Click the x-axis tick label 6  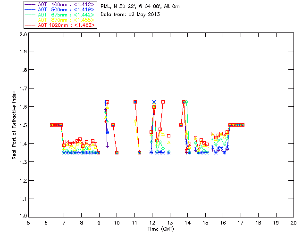(x=46, y=223)
